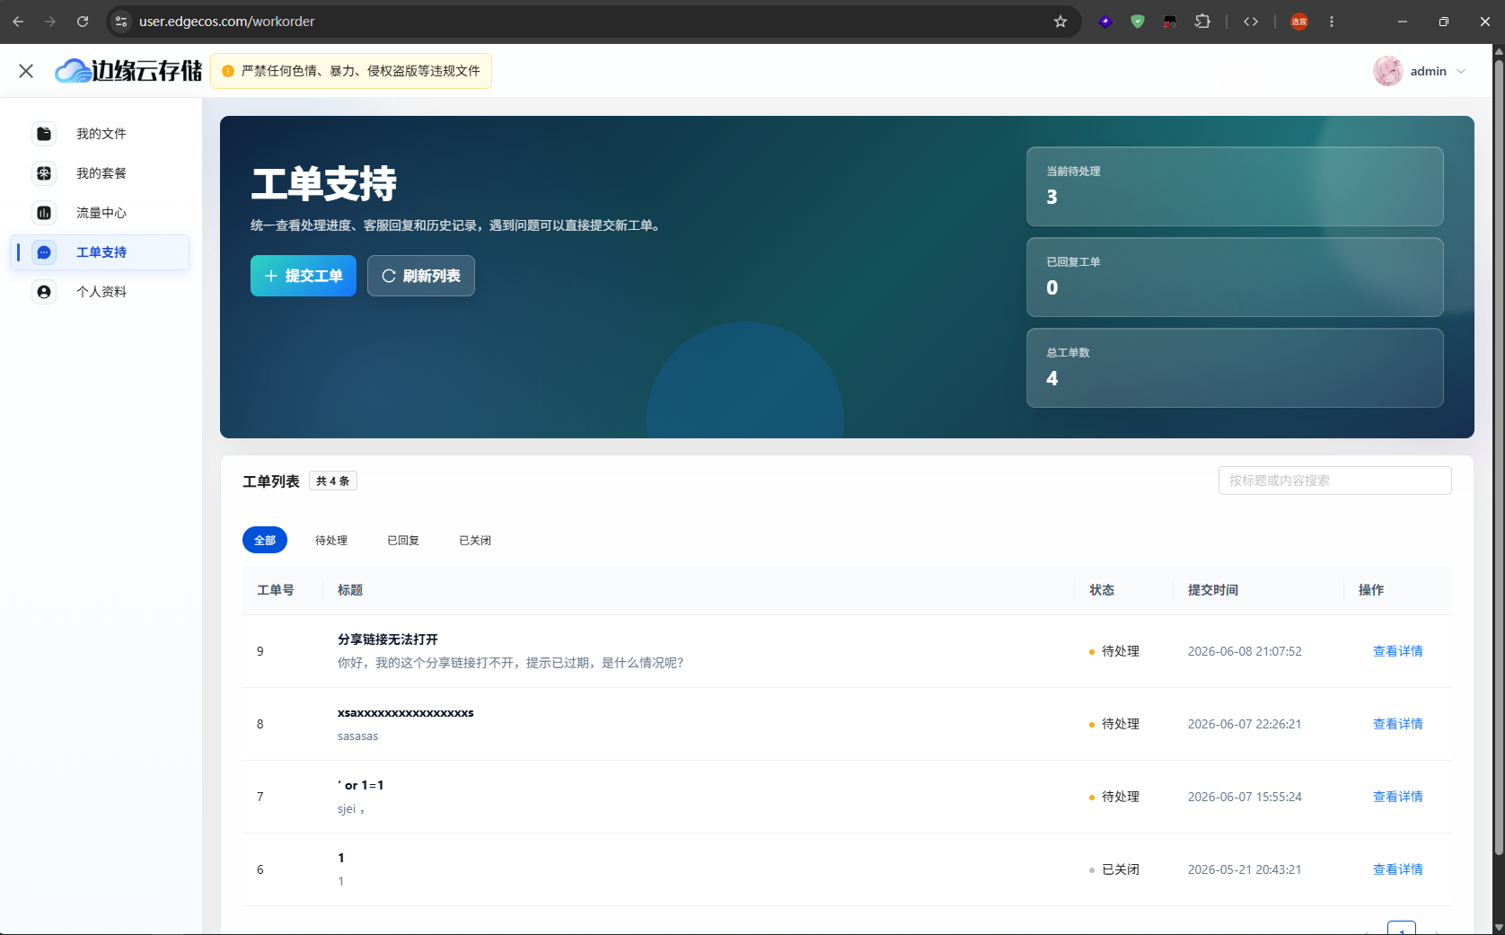
Task: Go back with browser back arrow
Action: point(18,22)
